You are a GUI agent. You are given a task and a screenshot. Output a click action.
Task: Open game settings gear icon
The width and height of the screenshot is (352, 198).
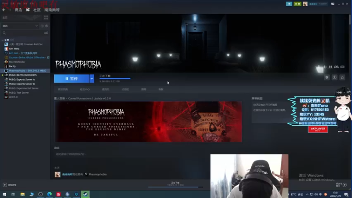click(x=327, y=77)
